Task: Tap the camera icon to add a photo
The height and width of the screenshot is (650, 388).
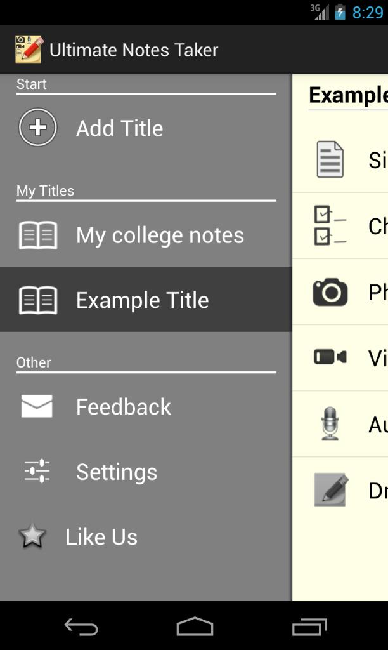Action: click(329, 293)
